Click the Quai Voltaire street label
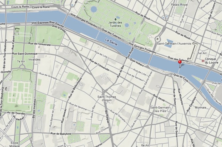This screenshot has height=147, width=222. coord(137,63)
